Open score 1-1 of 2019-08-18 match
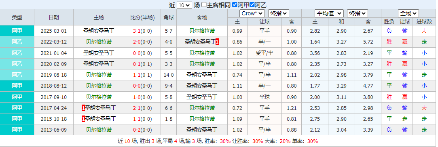 pos(137,75)
